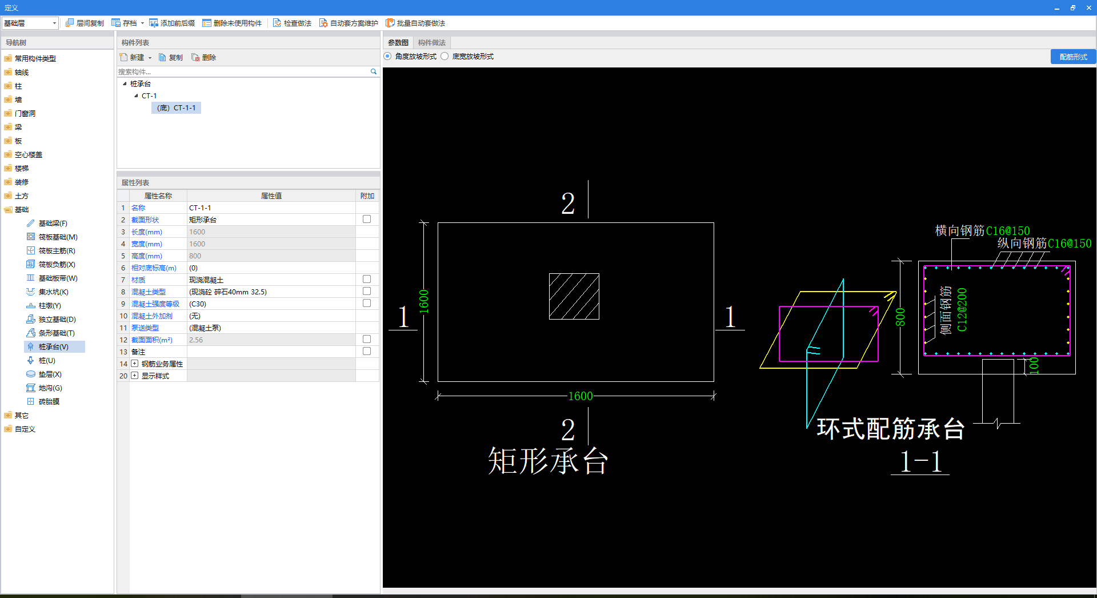Expand 钢筋业务属性 property group
Viewport: 1097px width, 598px height.
coord(134,364)
